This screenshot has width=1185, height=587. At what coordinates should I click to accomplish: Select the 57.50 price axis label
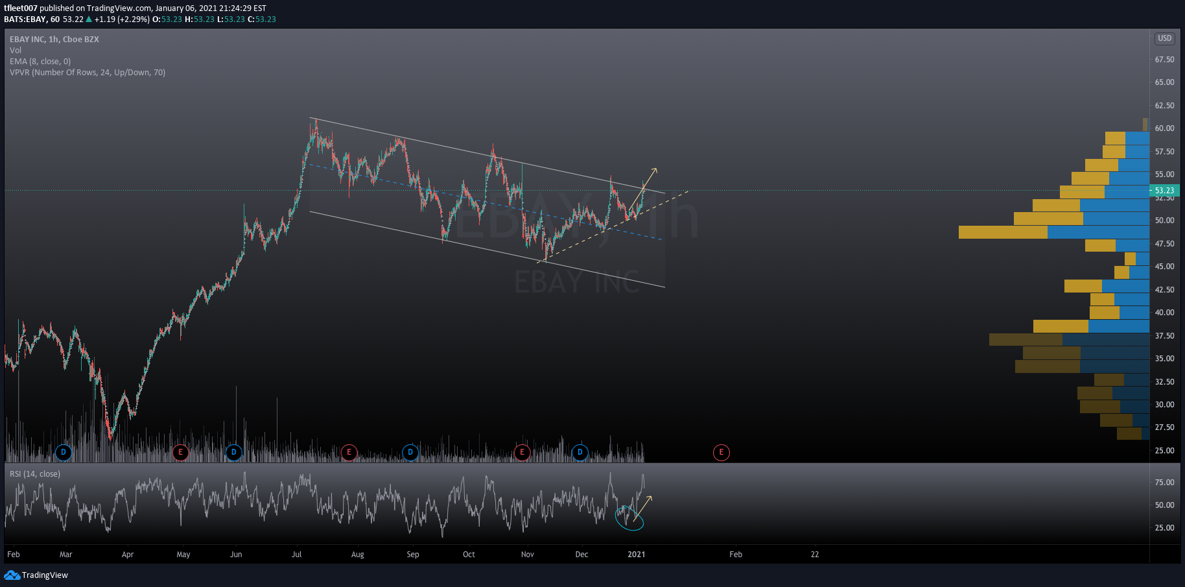pyautogui.click(x=1164, y=152)
